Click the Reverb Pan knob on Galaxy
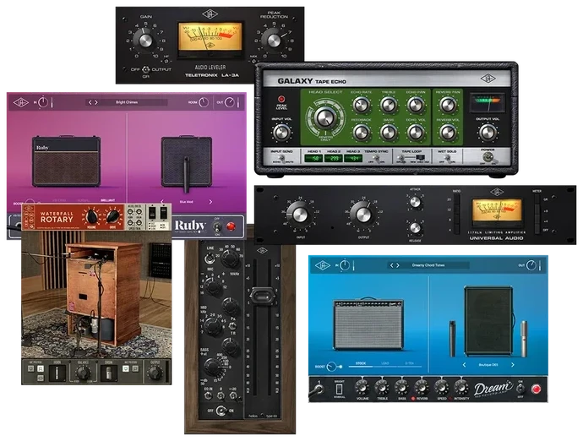This screenshot has height=441, width=583. point(448,106)
